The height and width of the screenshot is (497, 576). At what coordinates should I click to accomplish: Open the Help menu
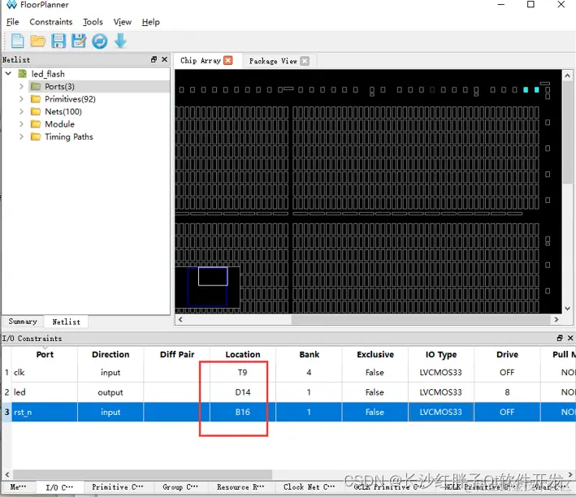coord(150,22)
